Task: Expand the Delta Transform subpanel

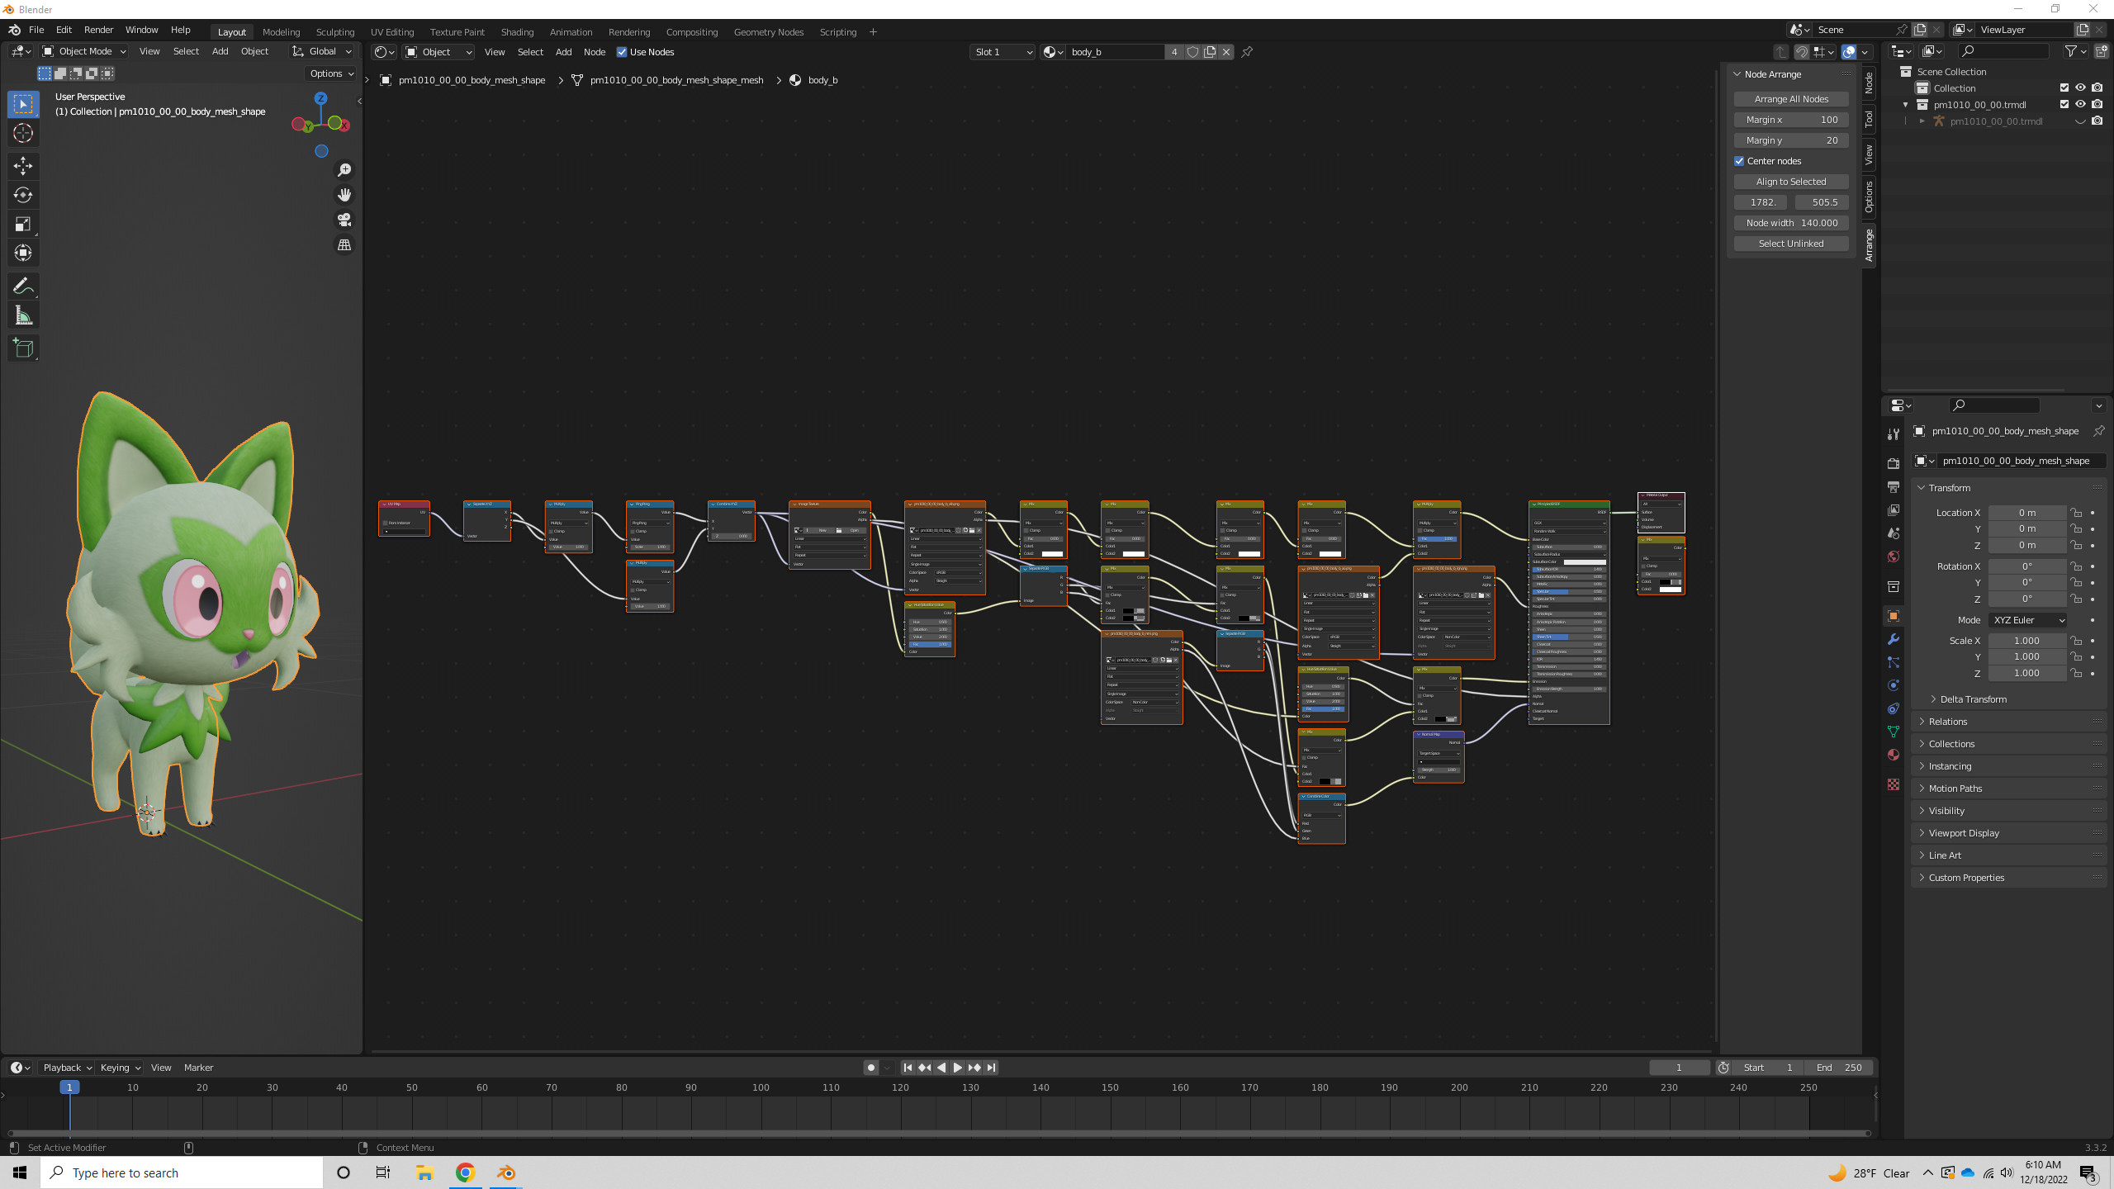Action: pyautogui.click(x=1972, y=699)
